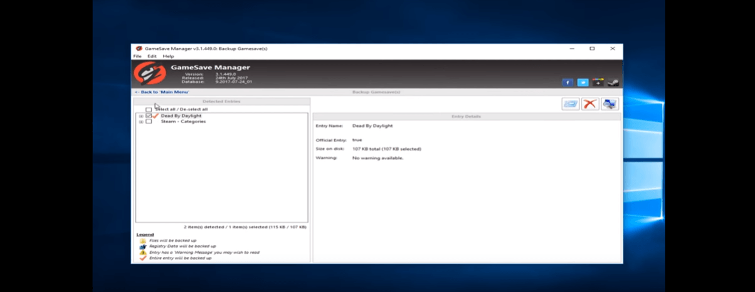755x292 pixels.
Task: Uncheck the Dead By Daylight checkbox
Action: pyautogui.click(x=149, y=116)
